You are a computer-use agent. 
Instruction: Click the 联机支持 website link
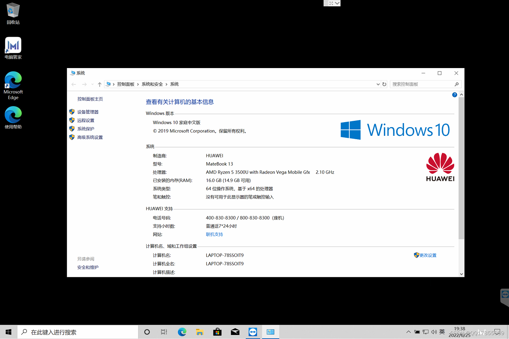tap(214, 235)
